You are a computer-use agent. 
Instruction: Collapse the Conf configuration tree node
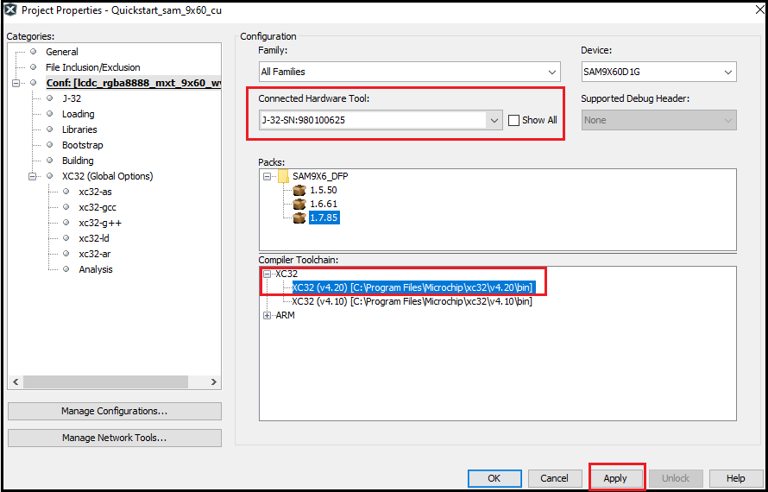click(x=16, y=83)
